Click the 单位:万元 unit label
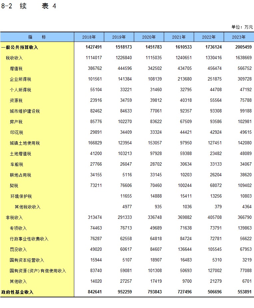The width and height of the screenshot is (254, 308). [x=242, y=27]
